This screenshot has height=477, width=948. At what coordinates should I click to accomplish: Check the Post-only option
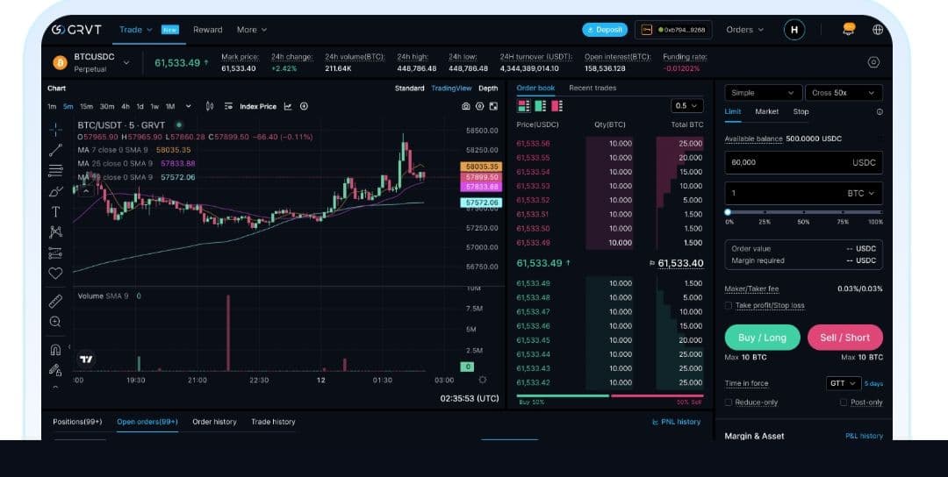click(x=844, y=402)
